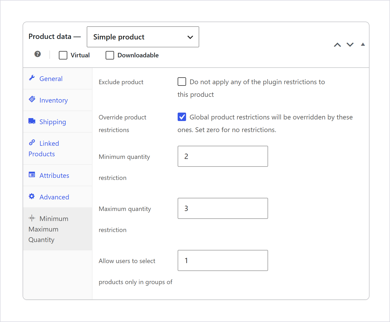Click the groups of products field

223,260
